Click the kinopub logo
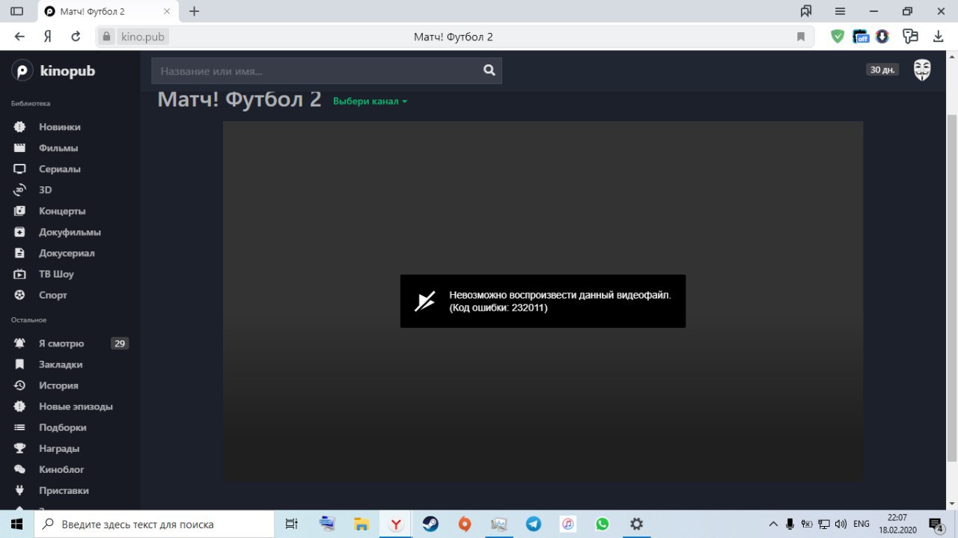This screenshot has width=958, height=538. [x=54, y=71]
